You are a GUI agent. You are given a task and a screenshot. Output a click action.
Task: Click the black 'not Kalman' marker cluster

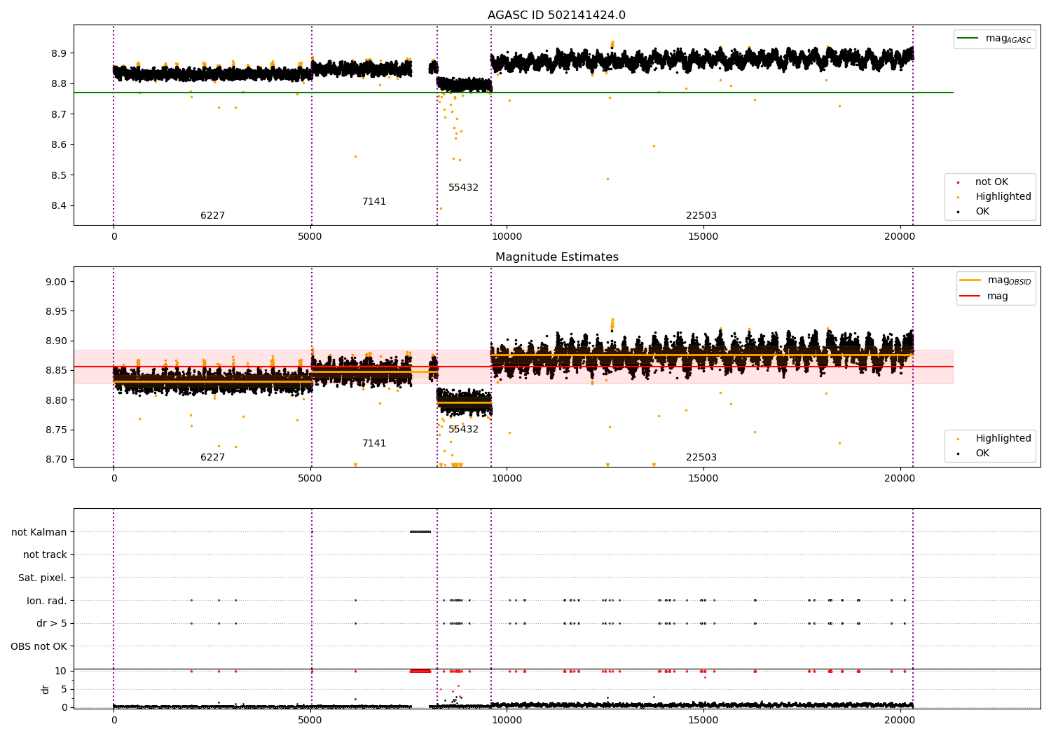point(420,532)
